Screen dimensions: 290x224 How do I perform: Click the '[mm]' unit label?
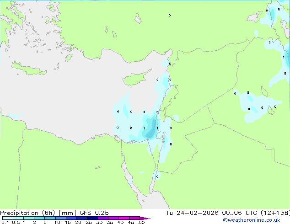67,213
